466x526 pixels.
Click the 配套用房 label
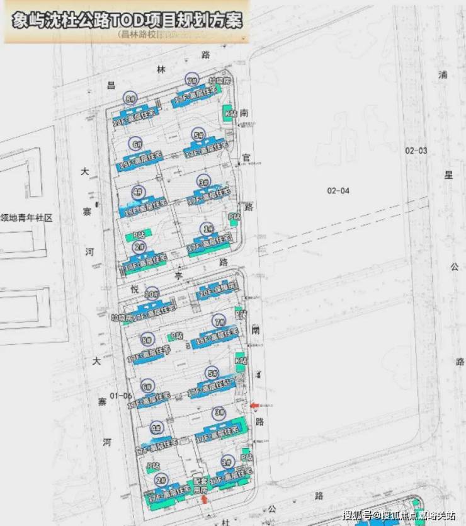click(x=200, y=485)
